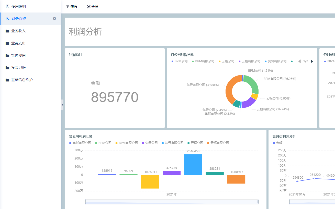Toggle 云枢公司 legend in the pie chart

[x=227, y=61]
